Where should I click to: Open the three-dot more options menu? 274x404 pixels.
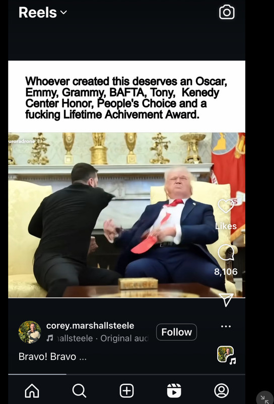pos(226,326)
